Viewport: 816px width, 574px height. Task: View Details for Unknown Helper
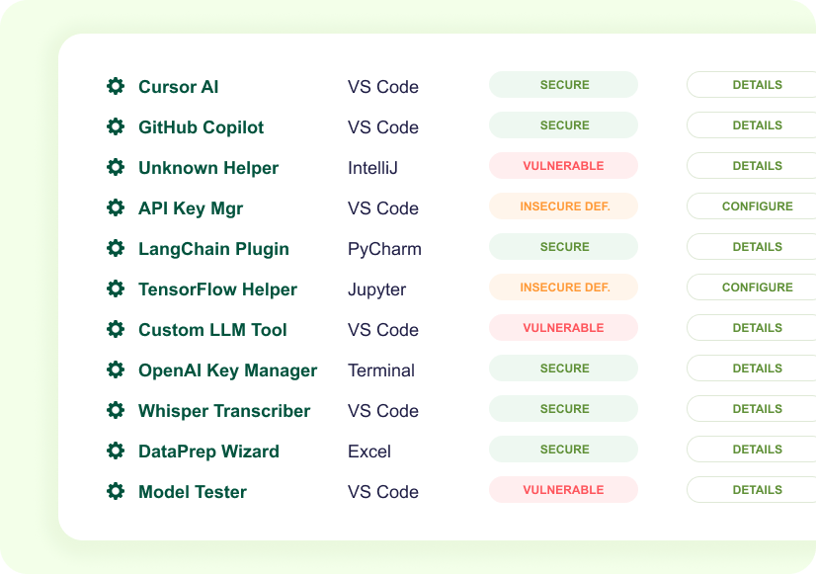756,166
